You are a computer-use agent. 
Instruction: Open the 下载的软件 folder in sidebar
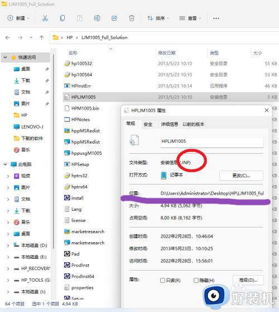click(32, 138)
